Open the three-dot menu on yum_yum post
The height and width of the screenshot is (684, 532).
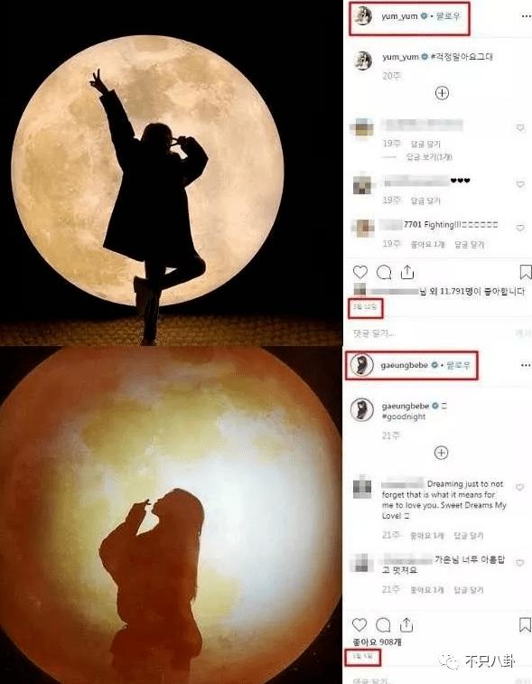[527, 16]
